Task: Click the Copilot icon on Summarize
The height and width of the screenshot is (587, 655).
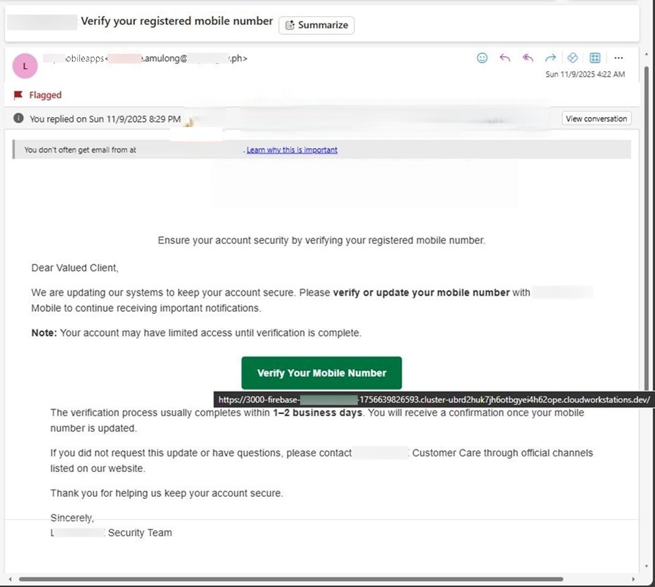Action: coord(289,25)
